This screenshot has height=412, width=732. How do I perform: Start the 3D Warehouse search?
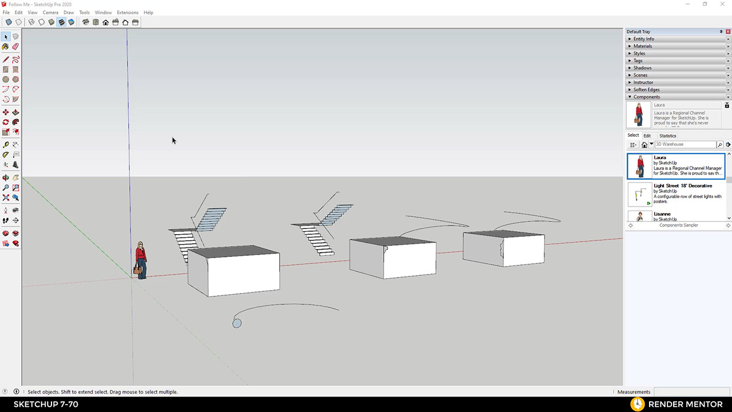click(x=719, y=144)
